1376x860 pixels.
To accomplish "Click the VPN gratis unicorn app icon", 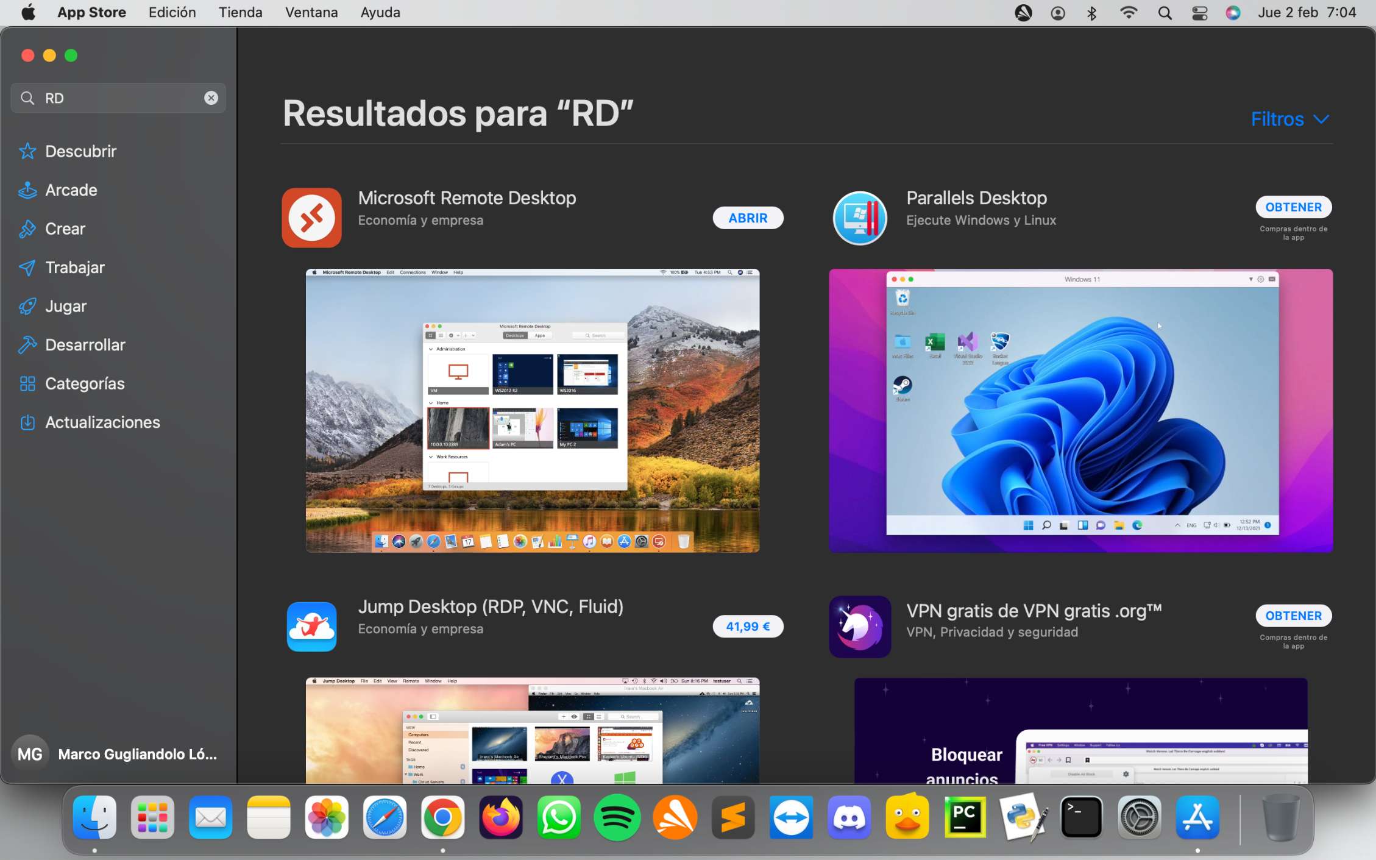I will click(x=860, y=627).
